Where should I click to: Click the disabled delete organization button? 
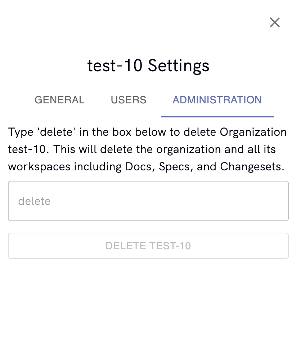point(148,246)
